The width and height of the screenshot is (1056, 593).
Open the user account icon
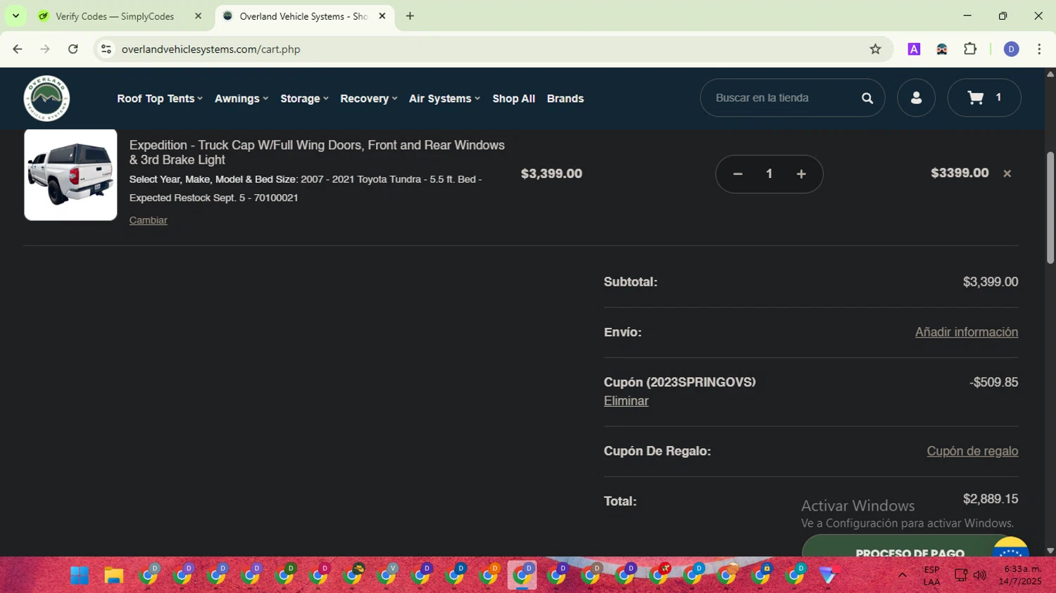[x=916, y=98]
